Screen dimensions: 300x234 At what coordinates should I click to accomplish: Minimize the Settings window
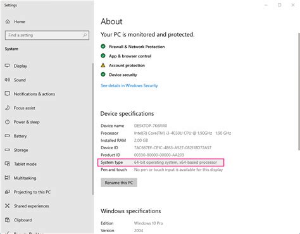pos(266,5)
